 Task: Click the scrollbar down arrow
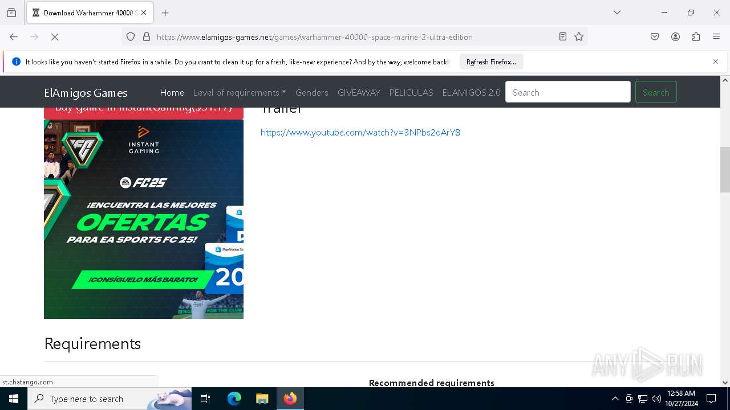pos(725,383)
